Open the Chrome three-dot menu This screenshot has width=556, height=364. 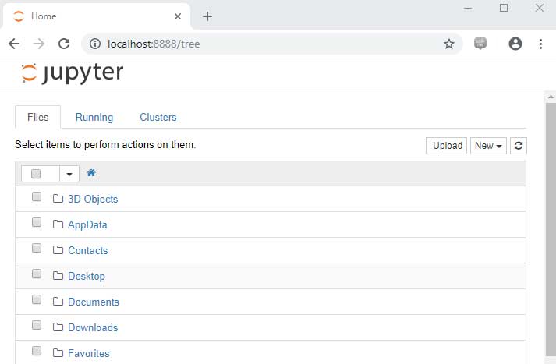(x=540, y=44)
